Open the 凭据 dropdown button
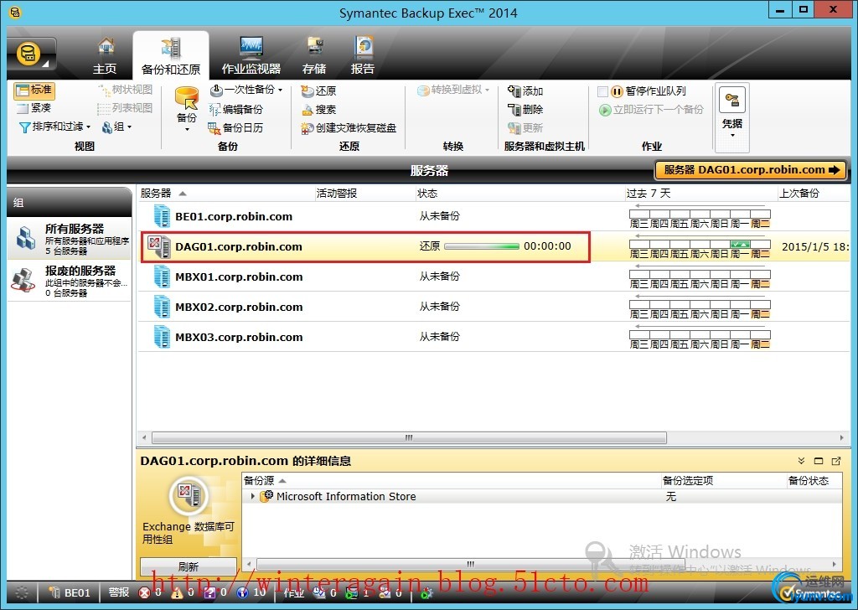This screenshot has height=610, width=858. 732,116
